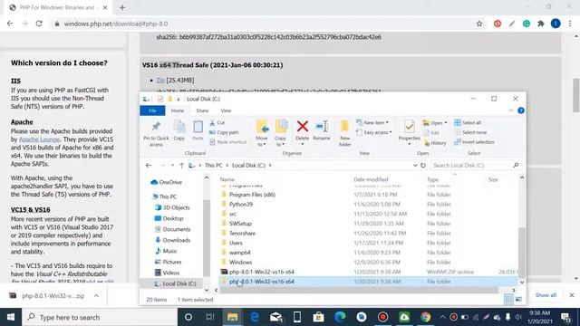Viewport: 580px width, 326px height.
Task: Go up one folder level in Explorer
Action: 181,165
